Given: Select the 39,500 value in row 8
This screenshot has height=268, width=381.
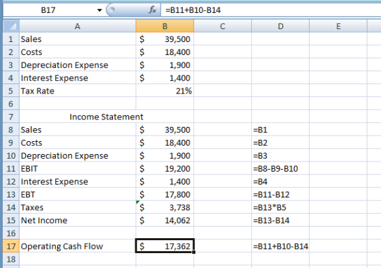Looking at the screenshot, I should 165,130.
